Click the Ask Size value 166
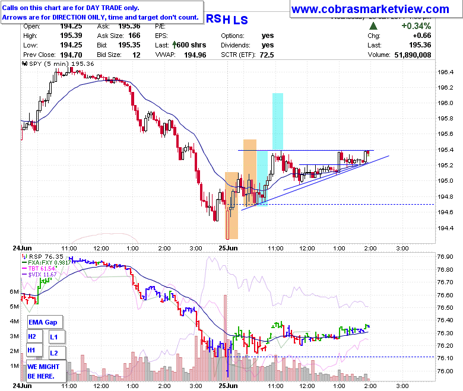 pos(134,36)
